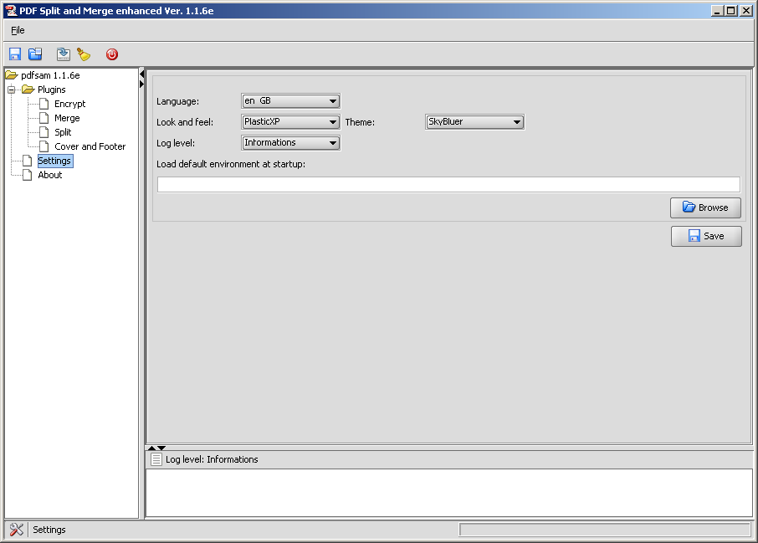Viewport: 758px width, 543px height.
Task: Open the Look and feel dropdown
Action: [290, 122]
